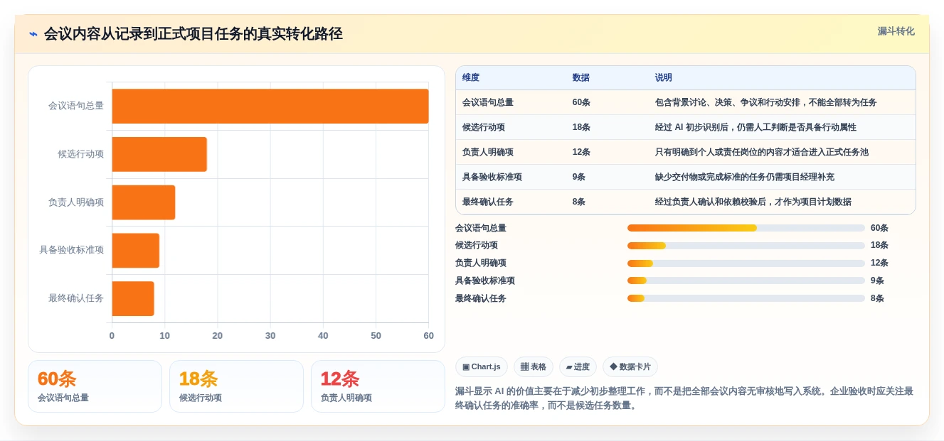944x441 pixels.
Task: Click the description starting 包含背景讨论
Action: click(765, 102)
